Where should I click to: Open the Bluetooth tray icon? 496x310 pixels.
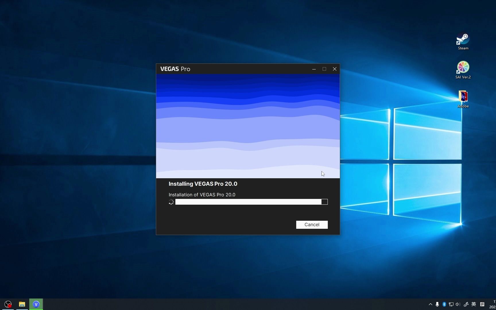pyautogui.click(x=444, y=304)
